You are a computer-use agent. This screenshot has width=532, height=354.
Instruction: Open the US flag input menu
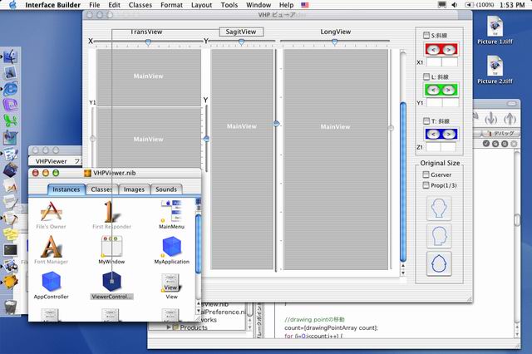[x=305, y=5]
